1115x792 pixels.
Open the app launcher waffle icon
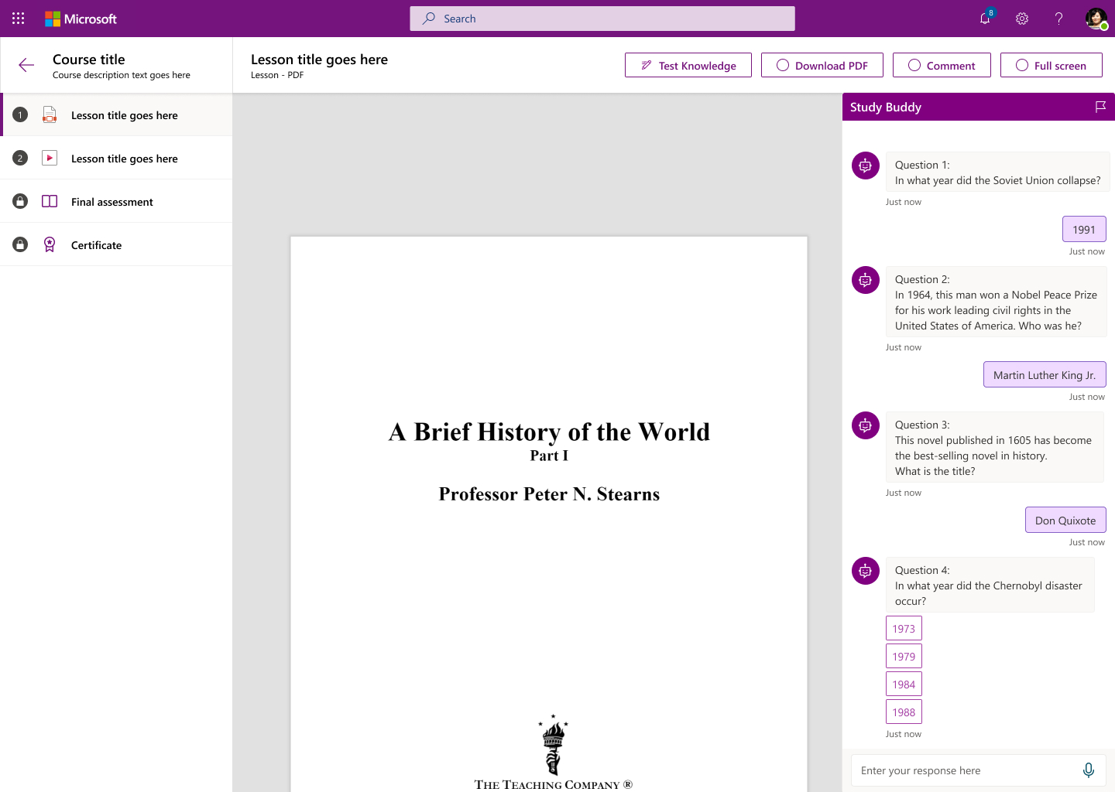click(19, 19)
